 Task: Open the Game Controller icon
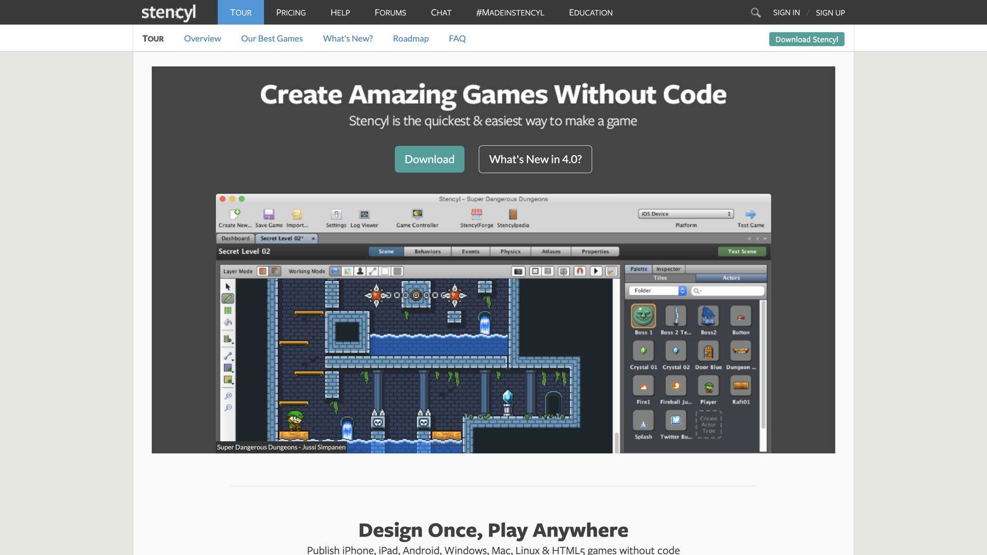[x=417, y=214]
